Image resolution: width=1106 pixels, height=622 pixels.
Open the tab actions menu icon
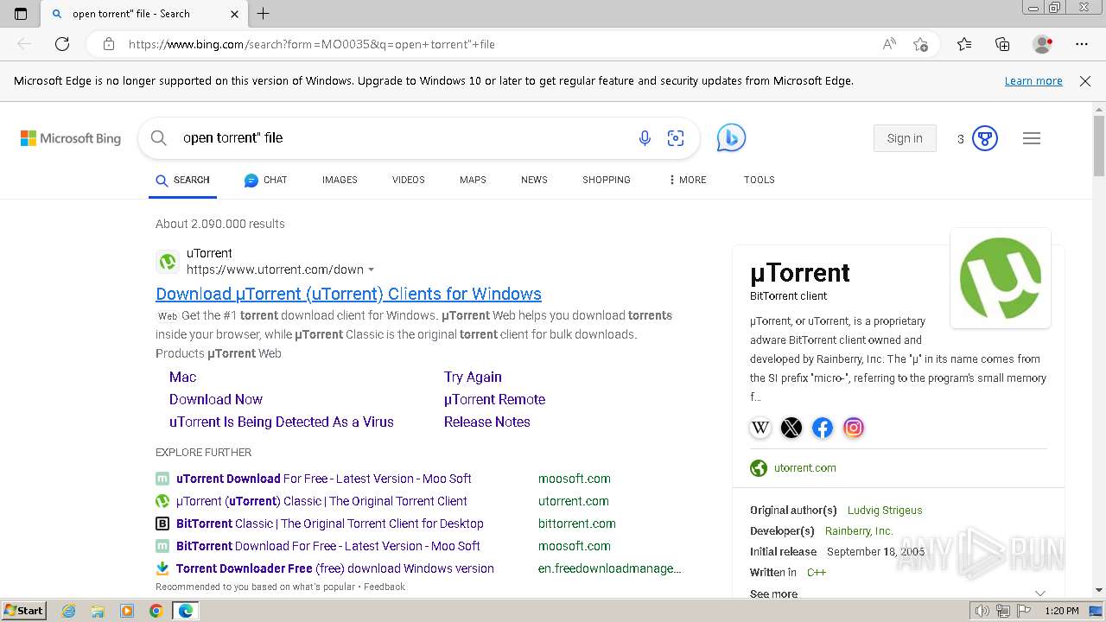(x=21, y=14)
